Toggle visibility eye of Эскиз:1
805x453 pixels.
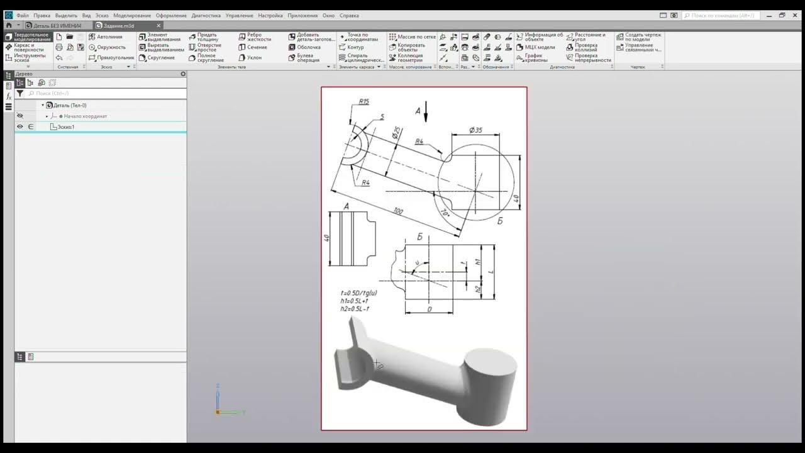(19, 126)
